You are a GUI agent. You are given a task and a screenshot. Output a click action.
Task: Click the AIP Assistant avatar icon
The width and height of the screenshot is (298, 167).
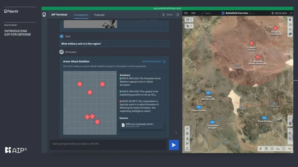click(61, 52)
